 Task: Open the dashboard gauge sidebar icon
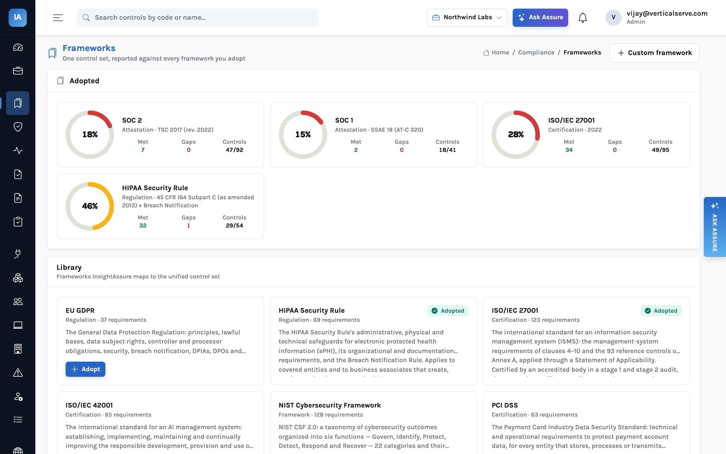(x=18, y=47)
